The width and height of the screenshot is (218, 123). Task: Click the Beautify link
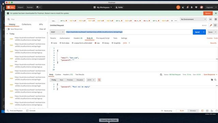coord(213,43)
